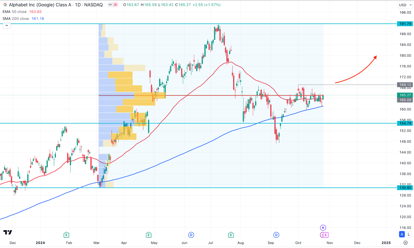Click the Google logo beside the symbol name

point(5,5)
